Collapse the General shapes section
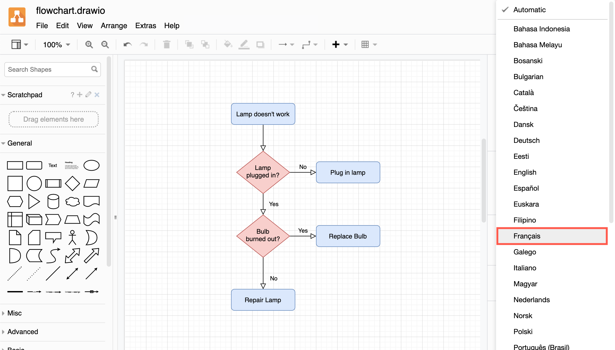Image resolution: width=615 pixels, height=350 pixels. 19,143
